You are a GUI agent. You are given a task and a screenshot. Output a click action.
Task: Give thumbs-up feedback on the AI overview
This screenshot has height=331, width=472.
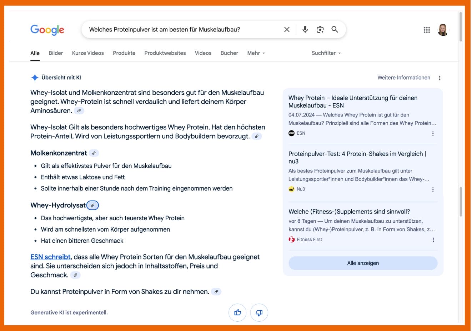pyautogui.click(x=237, y=312)
